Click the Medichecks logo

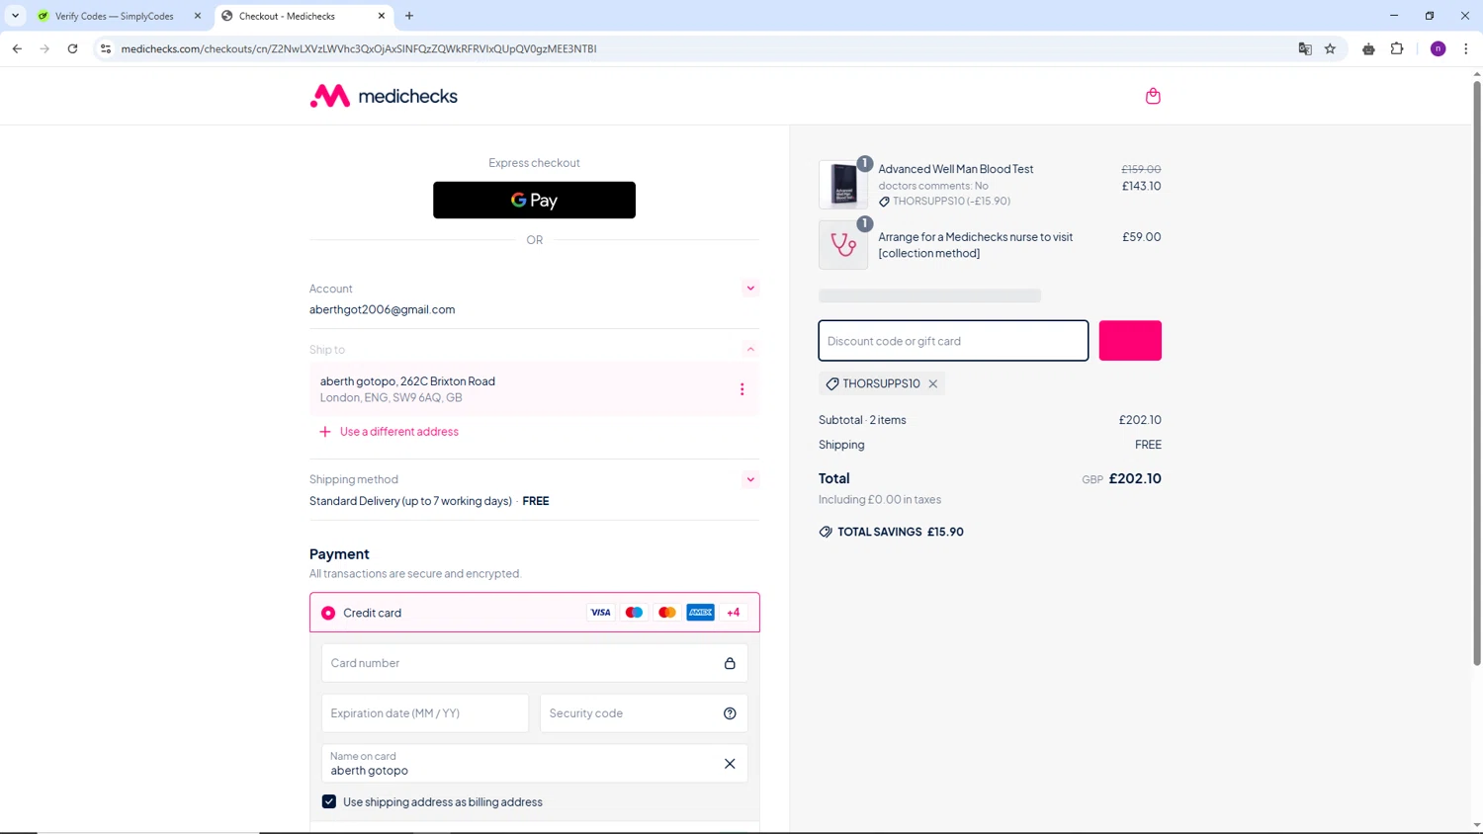pyautogui.click(x=384, y=96)
